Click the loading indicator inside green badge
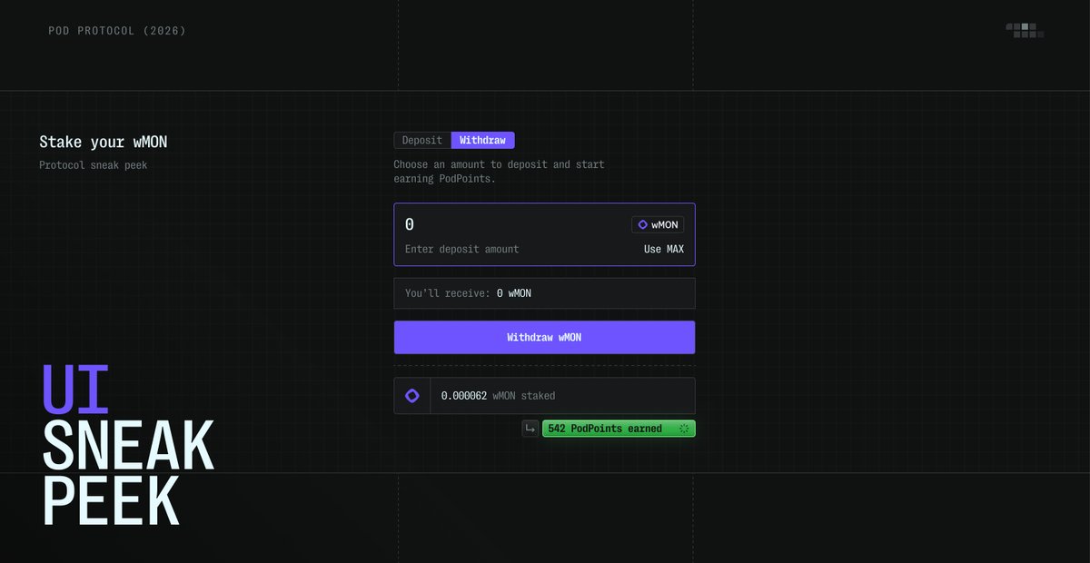 (686, 428)
